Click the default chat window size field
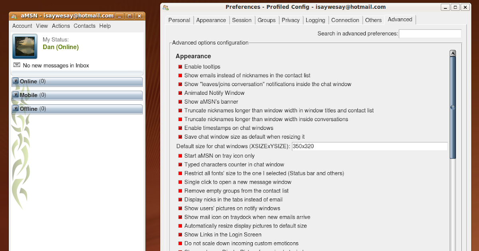This screenshot has width=479, height=251. [x=370, y=146]
